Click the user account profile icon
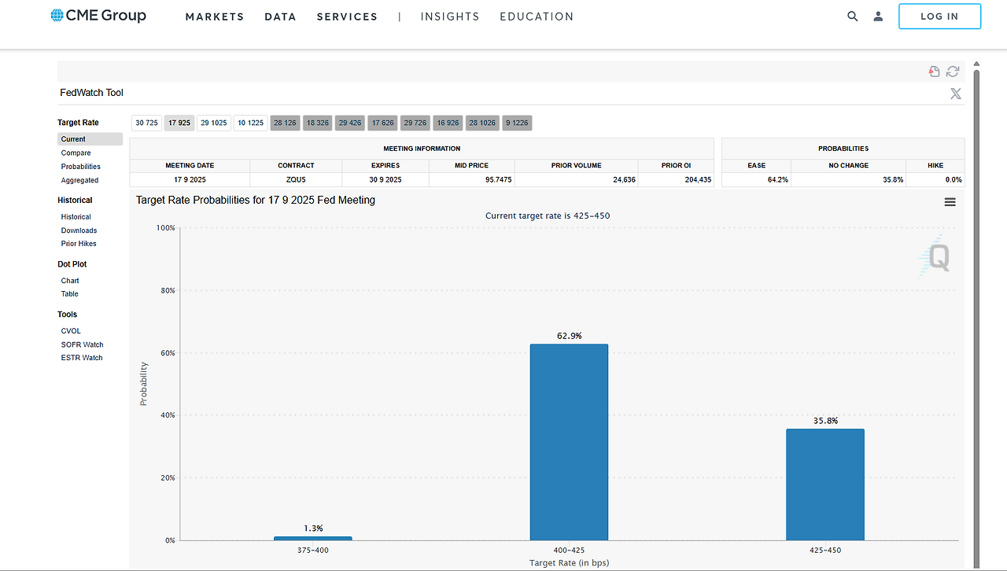 tap(878, 16)
